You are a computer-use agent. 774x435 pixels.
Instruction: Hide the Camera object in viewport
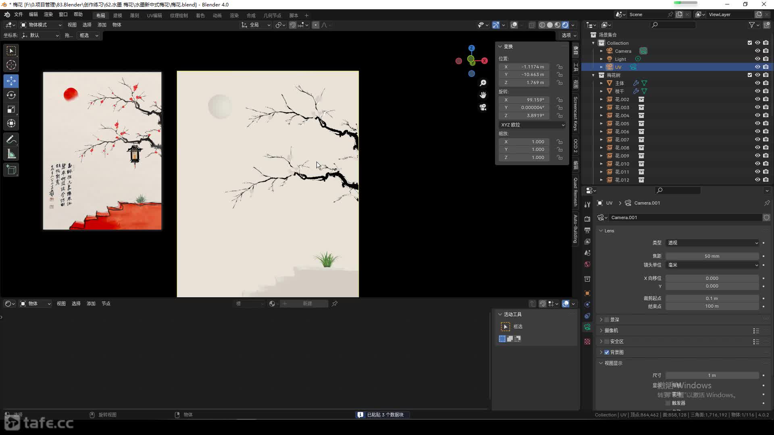757,51
